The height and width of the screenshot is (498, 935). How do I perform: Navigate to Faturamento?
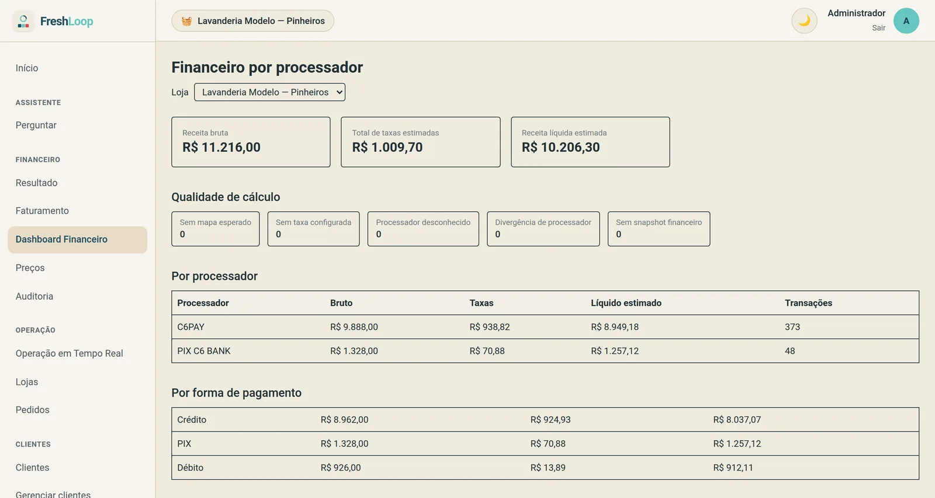pos(42,211)
